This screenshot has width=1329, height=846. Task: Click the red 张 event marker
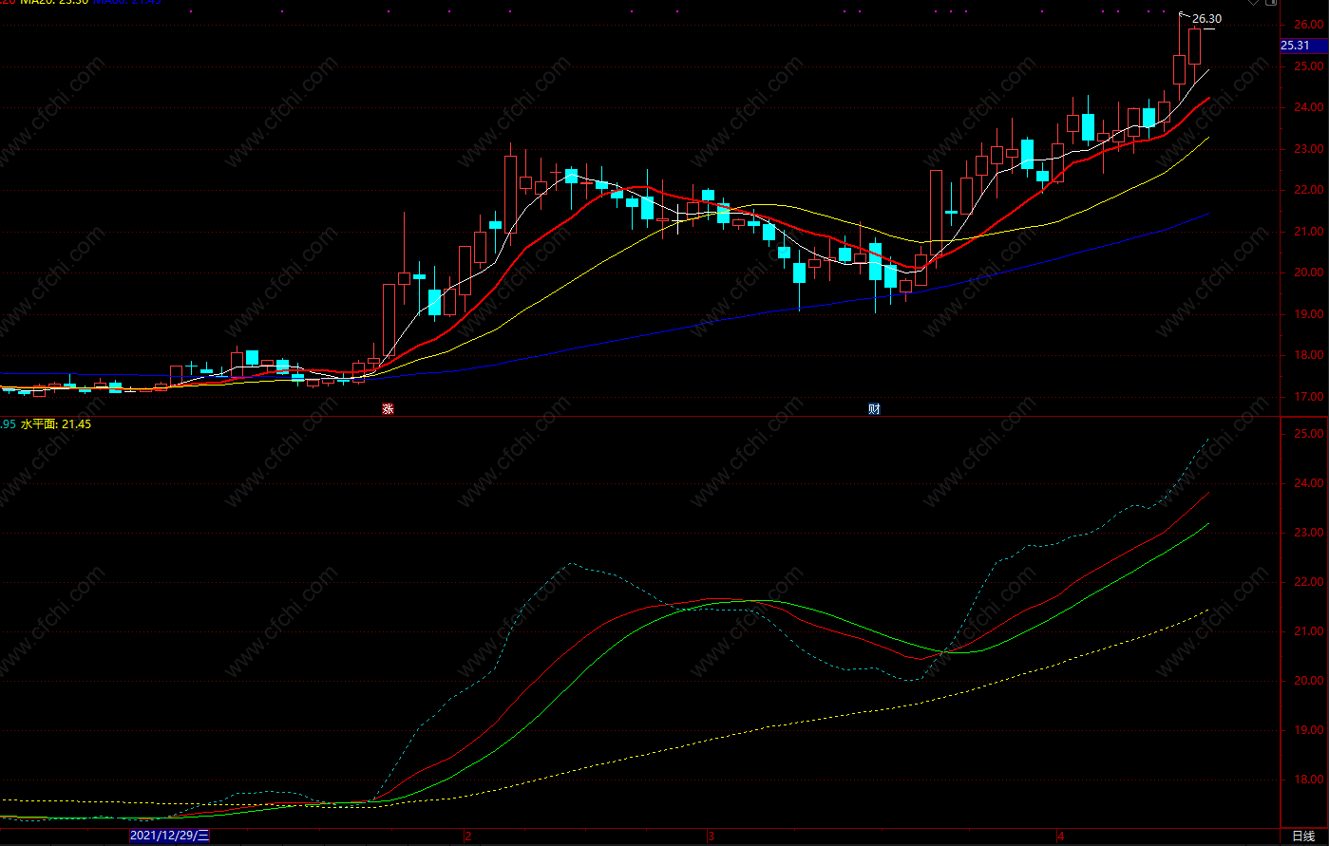click(x=388, y=409)
